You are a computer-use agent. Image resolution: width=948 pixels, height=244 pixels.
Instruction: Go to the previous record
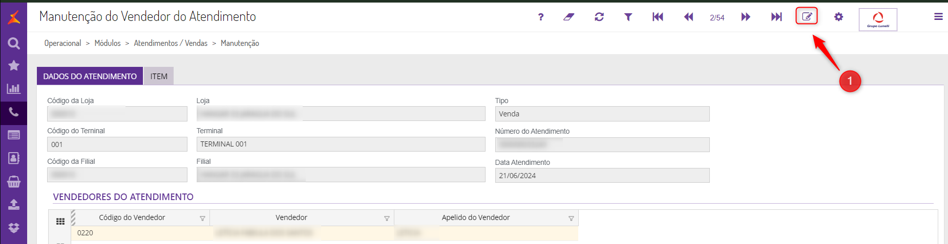click(x=688, y=17)
